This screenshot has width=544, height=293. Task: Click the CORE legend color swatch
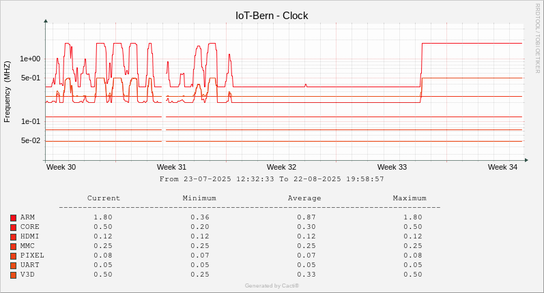pos(13,228)
